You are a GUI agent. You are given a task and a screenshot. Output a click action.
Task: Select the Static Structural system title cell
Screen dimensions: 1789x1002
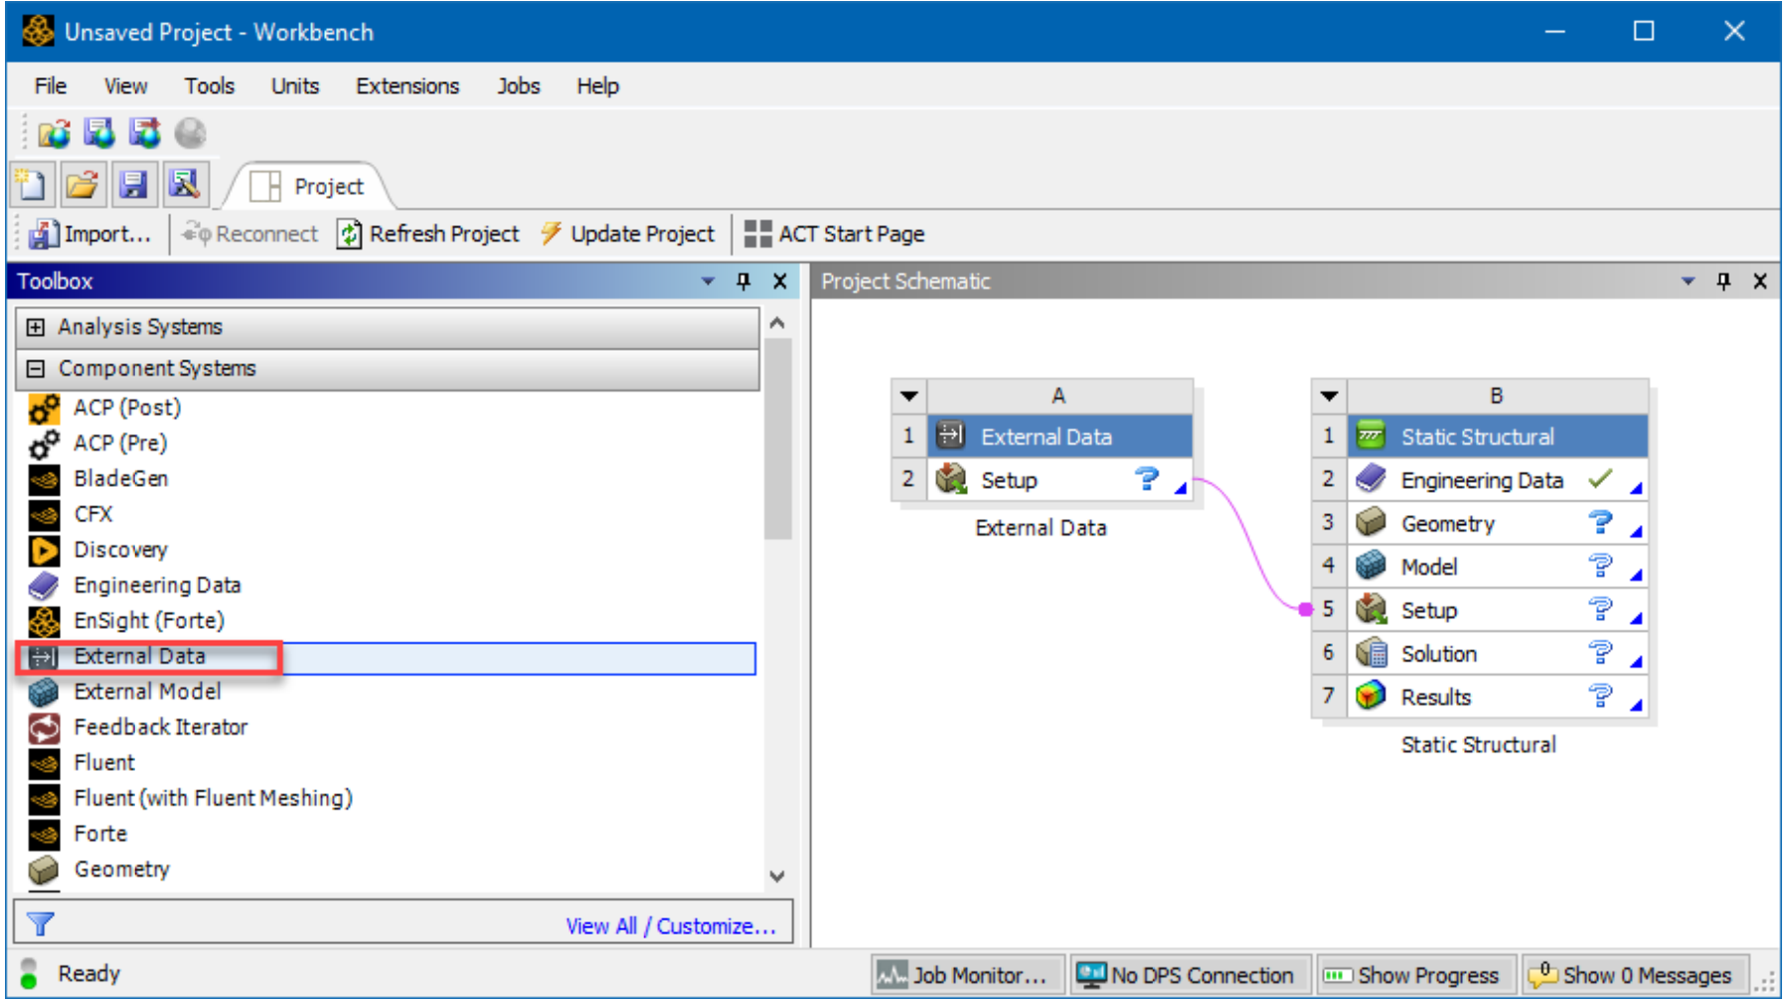click(x=1497, y=437)
